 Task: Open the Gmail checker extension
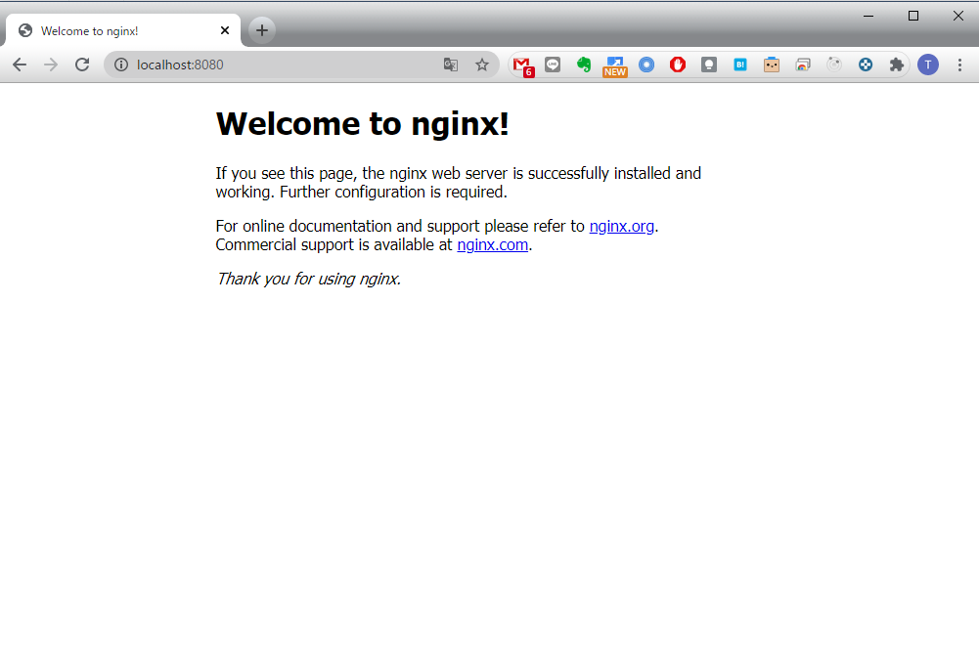(522, 65)
